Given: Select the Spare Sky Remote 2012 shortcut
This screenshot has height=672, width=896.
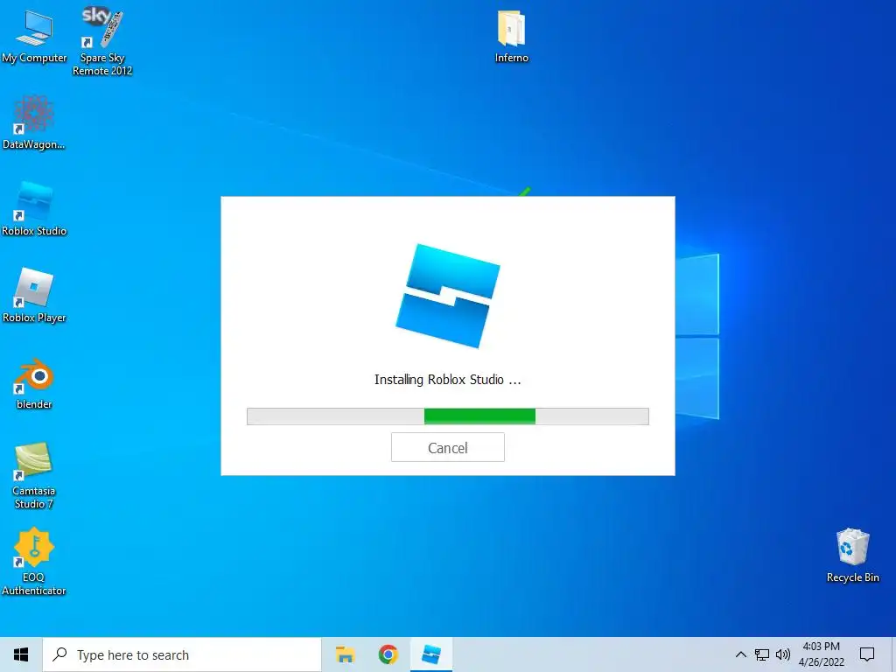Looking at the screenshot, I should 102,41.
